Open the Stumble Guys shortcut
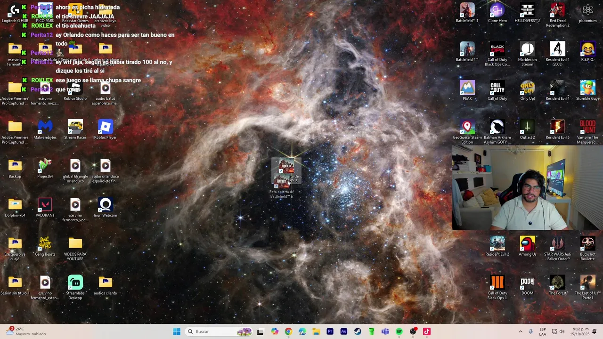 [x=587, y=91]
